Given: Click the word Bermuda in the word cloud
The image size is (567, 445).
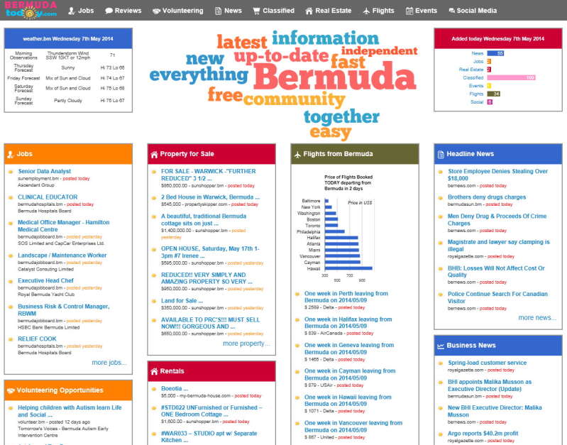Looking at the screenshot, I should click(x=335, y=77).
